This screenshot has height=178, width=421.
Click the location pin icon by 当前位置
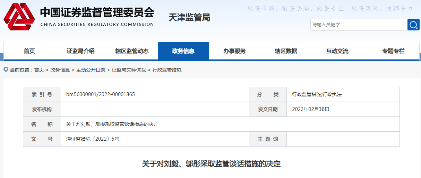pos(6,69)
